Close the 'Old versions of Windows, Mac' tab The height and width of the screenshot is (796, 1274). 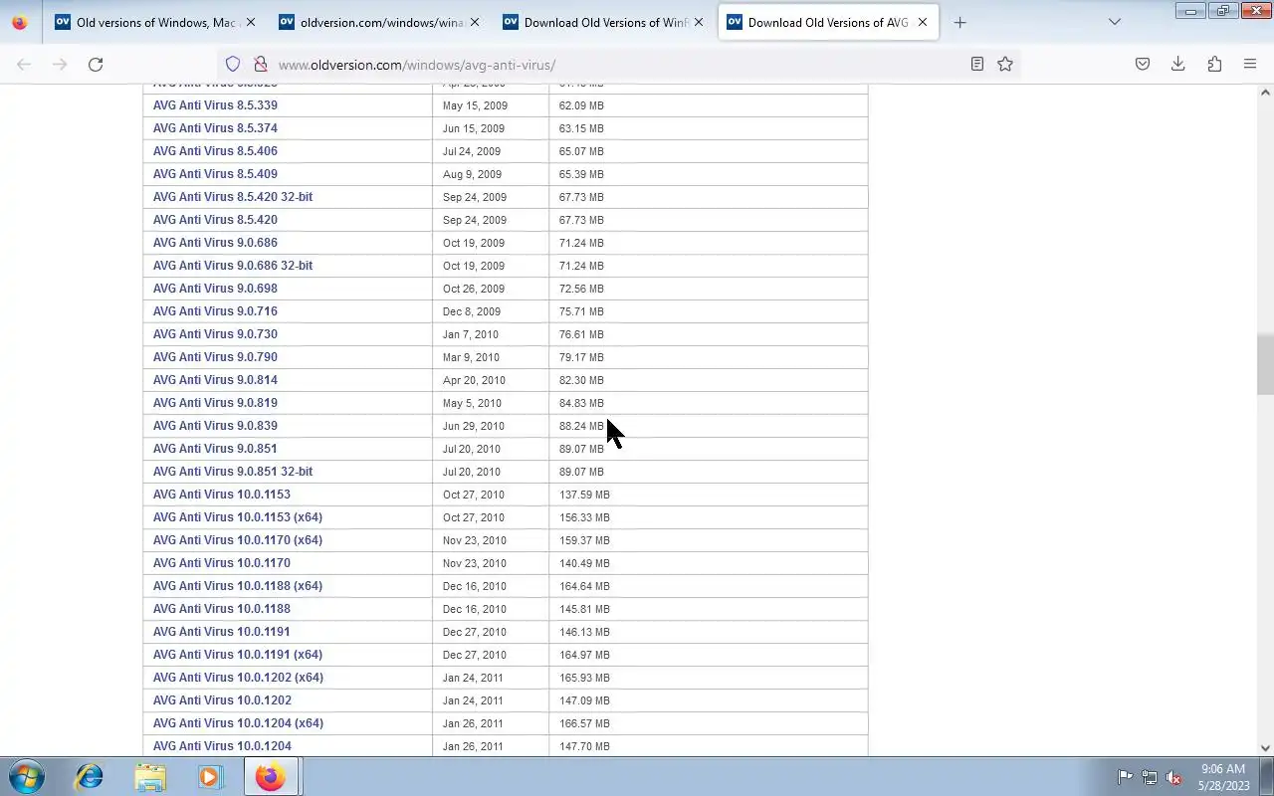pyautogui.click(x=250, y=22)
